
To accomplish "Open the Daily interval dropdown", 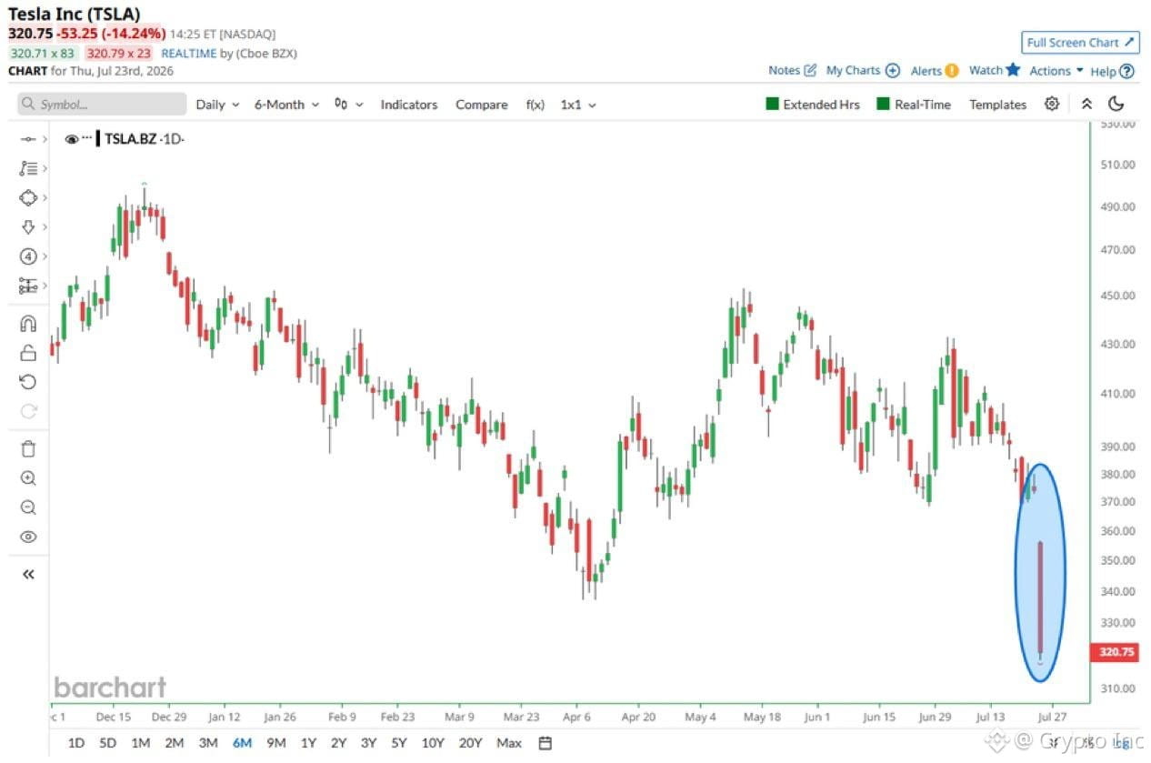I will tap(218, 105).
